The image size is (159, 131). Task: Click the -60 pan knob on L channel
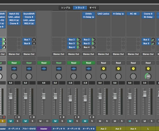coord(148,77)
